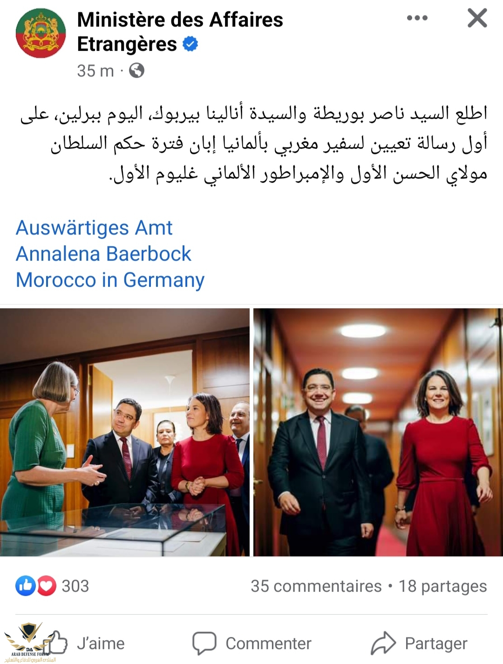This screenshot has width=503, height=664.
Task: Show who reacted via the 303 count
Action: pyautogui.click(x=75, y=586)
